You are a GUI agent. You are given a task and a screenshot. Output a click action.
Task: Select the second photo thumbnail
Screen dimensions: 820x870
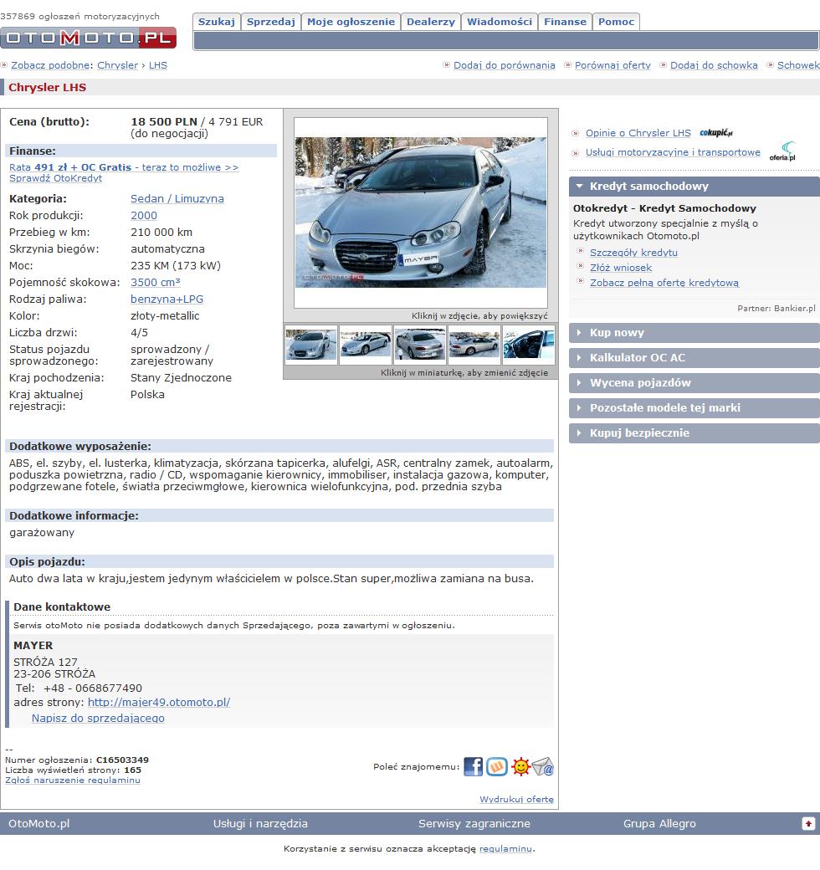pyautogui.click(x=365, y=345)
